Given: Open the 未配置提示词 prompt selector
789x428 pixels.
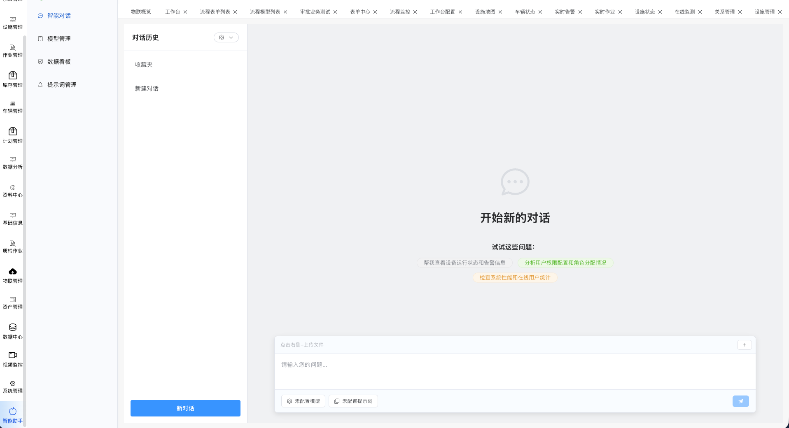Looking at the screenshot, I should pos(353,401).
